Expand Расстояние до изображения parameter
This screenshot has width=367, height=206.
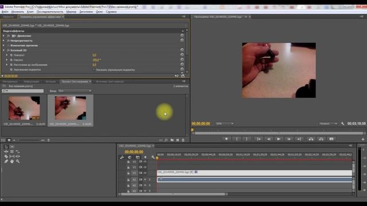(x=7, y=65)
